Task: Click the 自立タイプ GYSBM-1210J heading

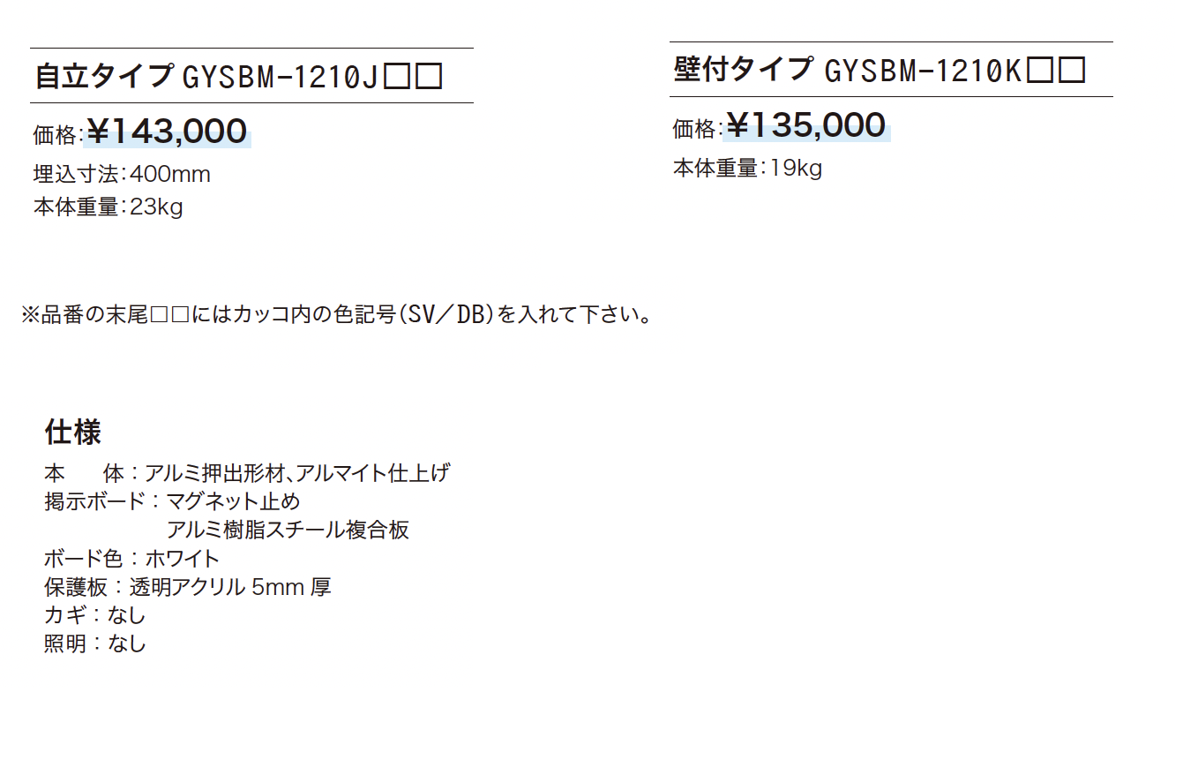Action: point(238,77)
